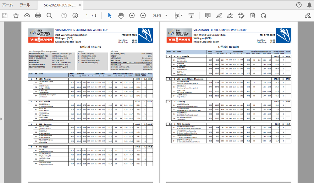The height and width of the screenshot is (183, 314).
Task: Rotate the page clockwise
Action: click(x=263, y=15)
